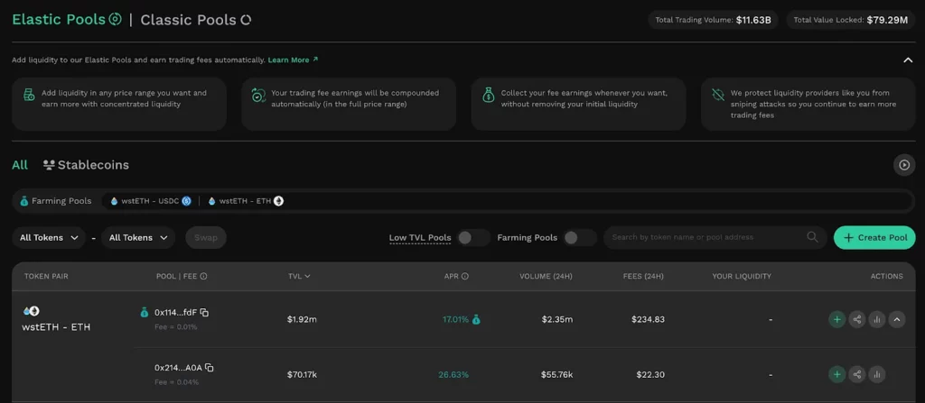View analytics for the 0x114...fdF pool
The image size is (925, 403).
[x=876, y=319]
